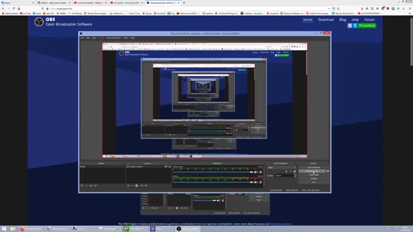Open OBS Studio from the taskbar

click(x=188, y=229)
